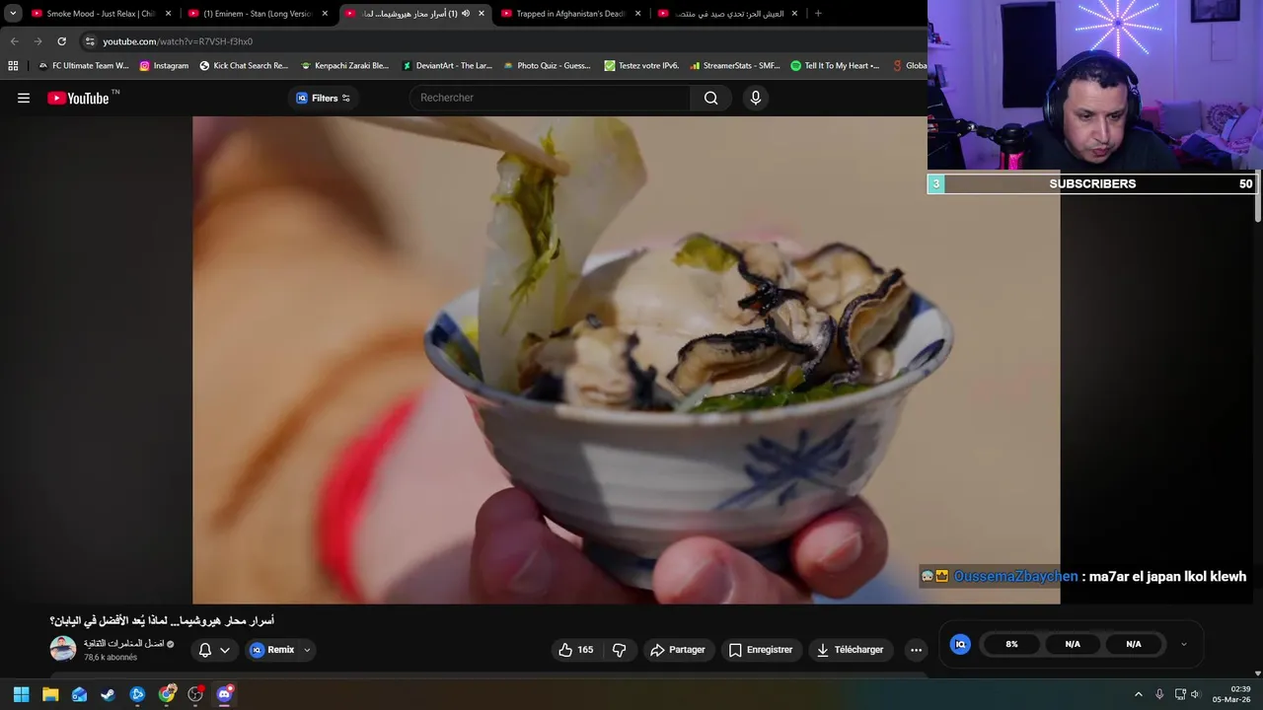Click the search magnifier button
Viewport: 1263px width, 710px height.
click(710, 98)
